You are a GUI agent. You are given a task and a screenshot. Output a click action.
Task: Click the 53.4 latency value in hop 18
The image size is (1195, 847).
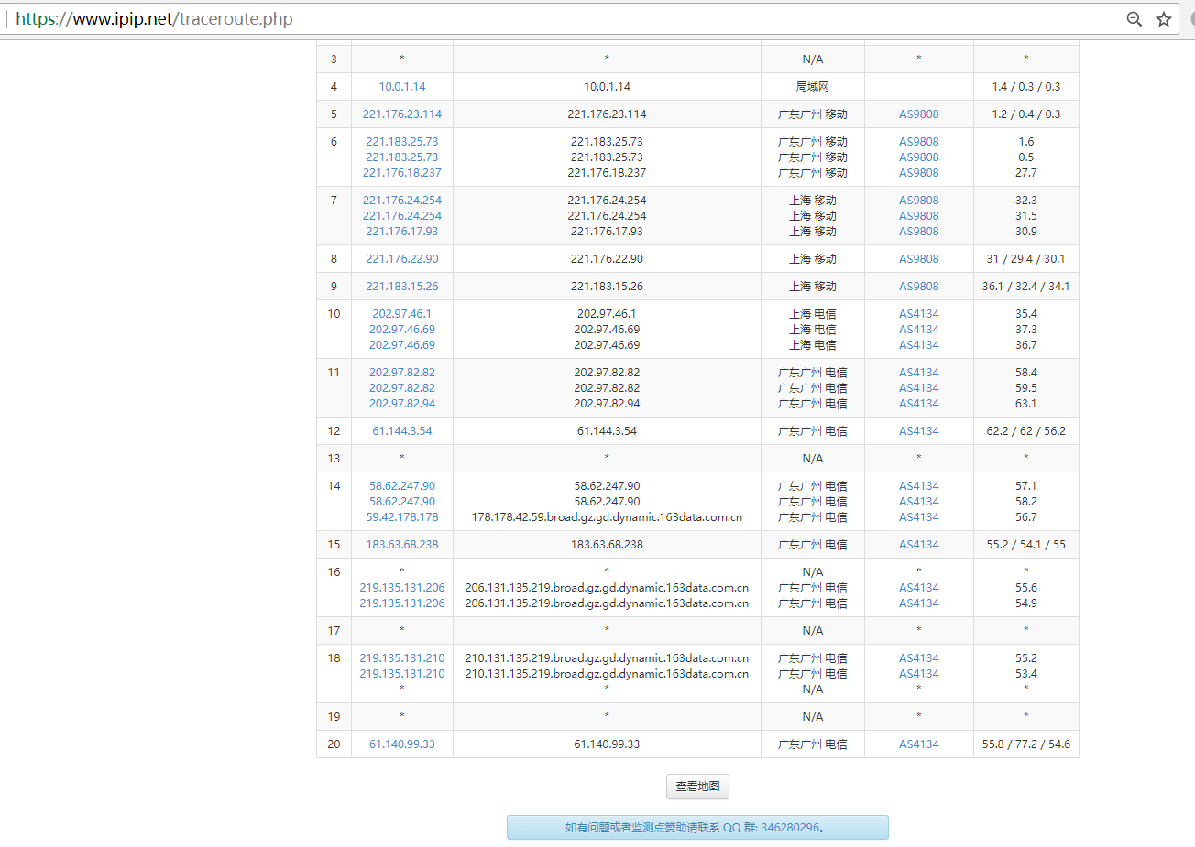click(x=1026, y=674)
